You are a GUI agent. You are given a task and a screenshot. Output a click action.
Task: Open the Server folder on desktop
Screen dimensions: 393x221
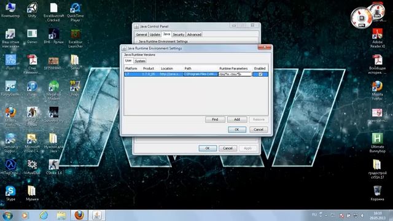coord(75,63)
